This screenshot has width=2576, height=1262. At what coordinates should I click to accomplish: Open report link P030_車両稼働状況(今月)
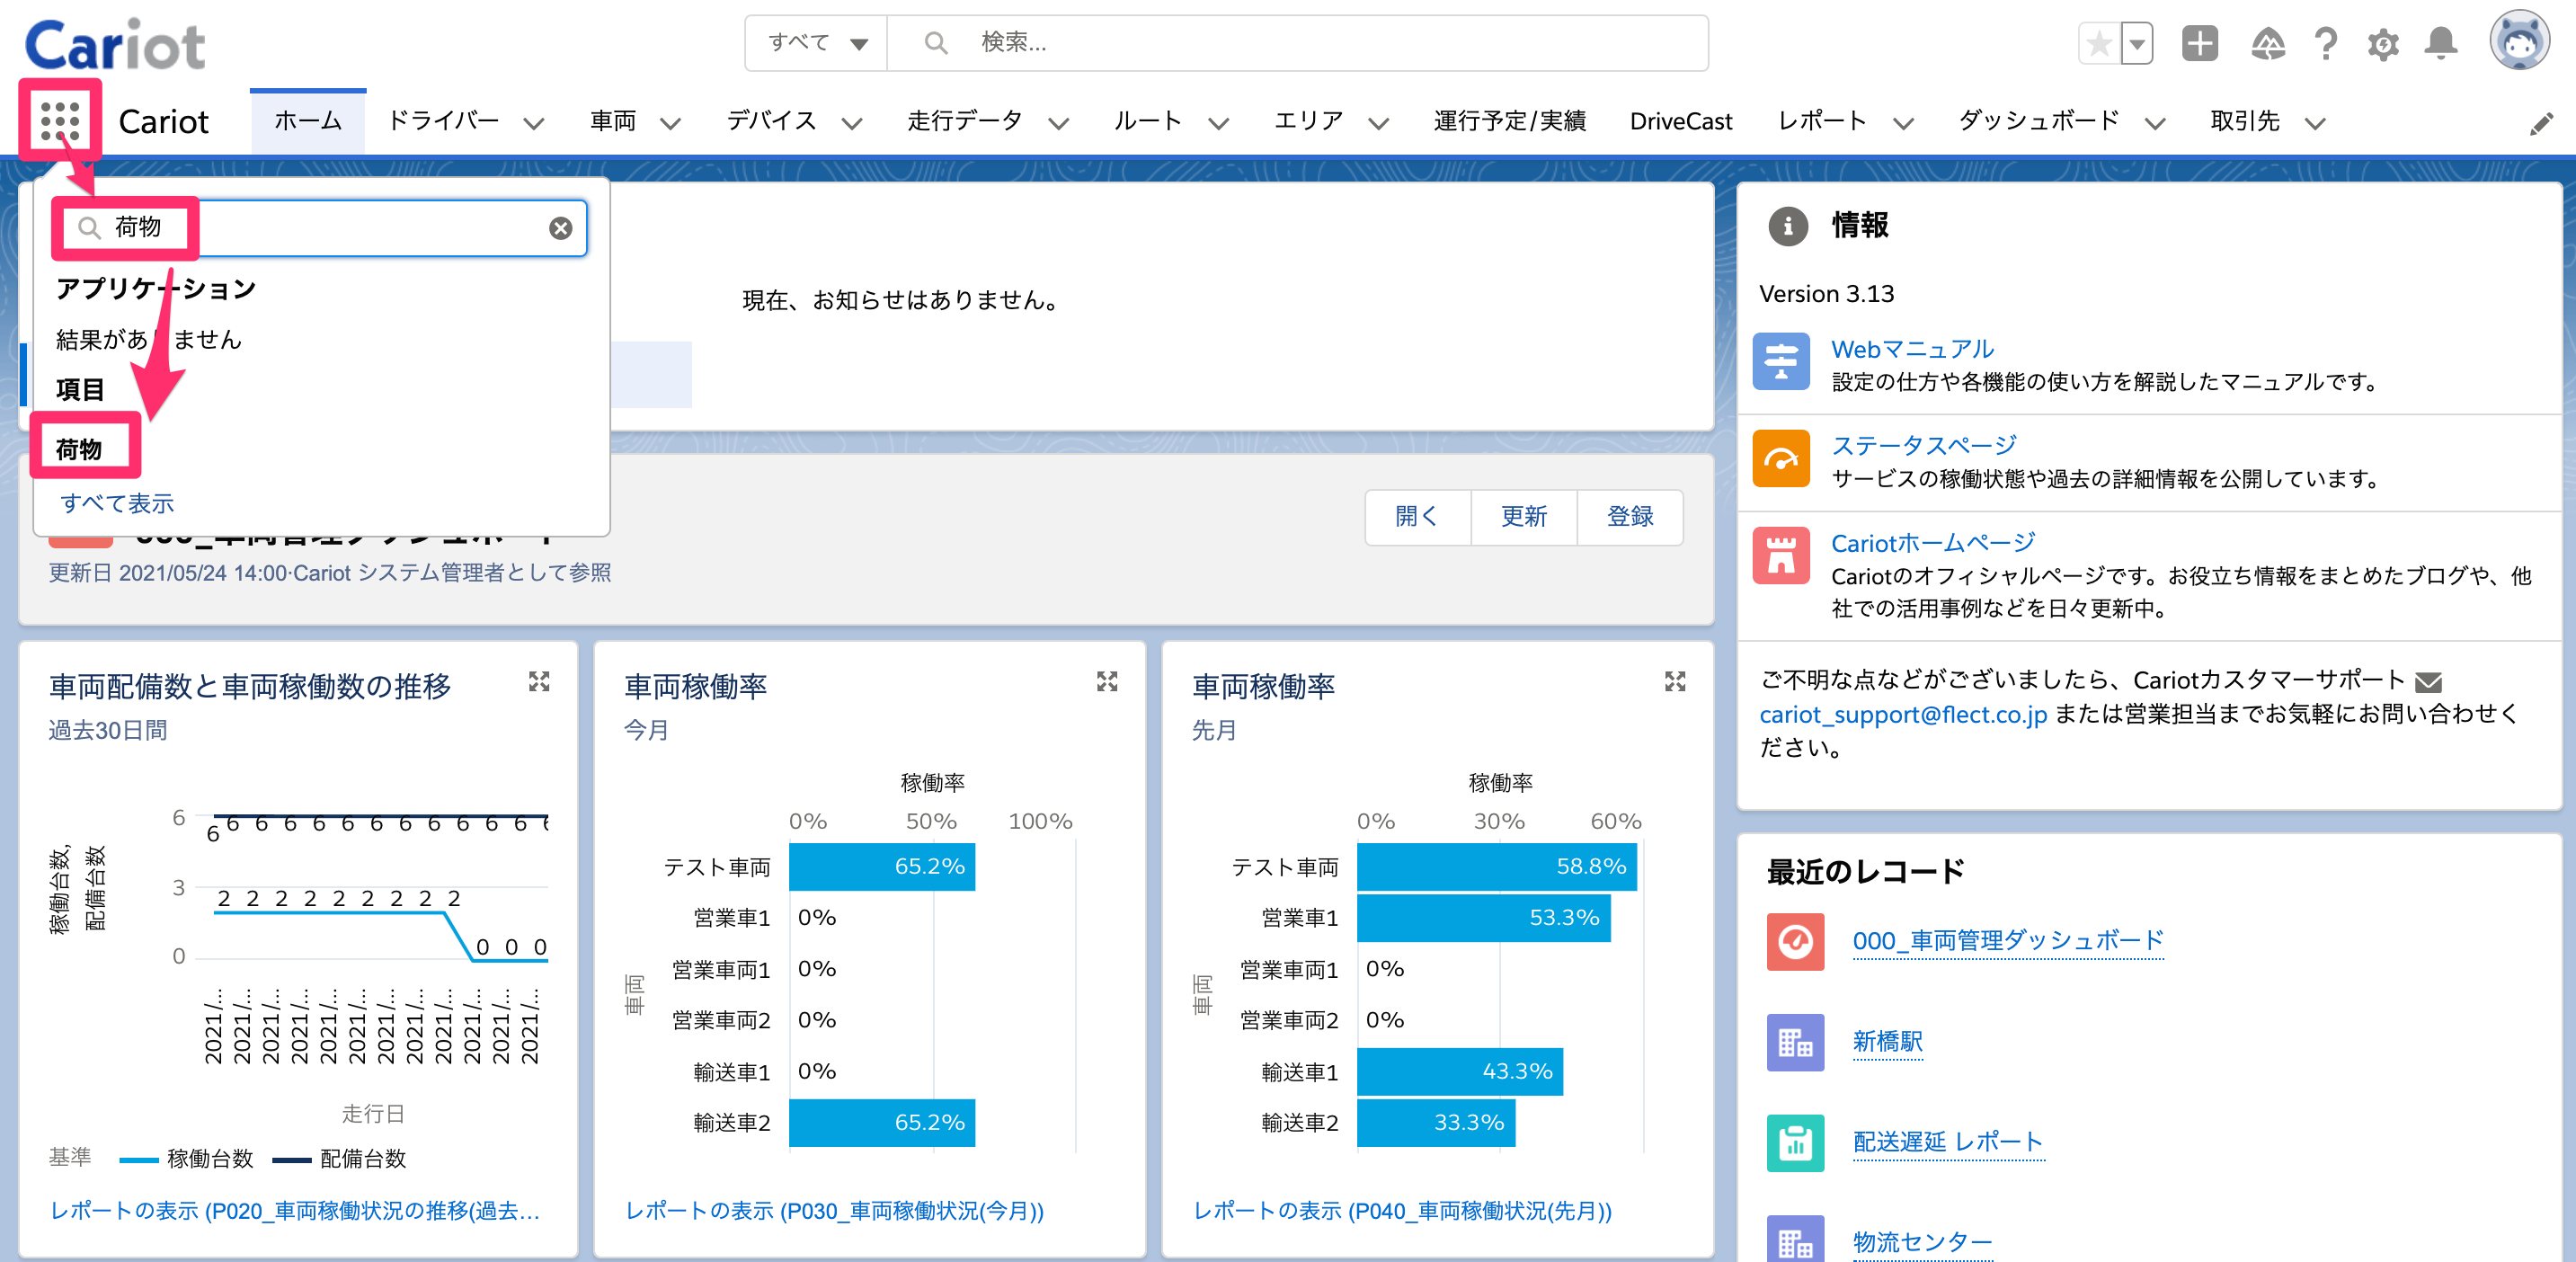(834, 1211)
